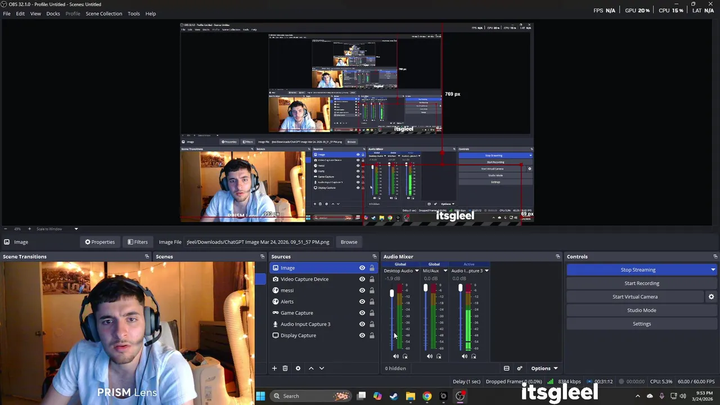The image size is (720, 405).
Task: Zoom out preview with minus icon
Action: click(x=7, y=229)
